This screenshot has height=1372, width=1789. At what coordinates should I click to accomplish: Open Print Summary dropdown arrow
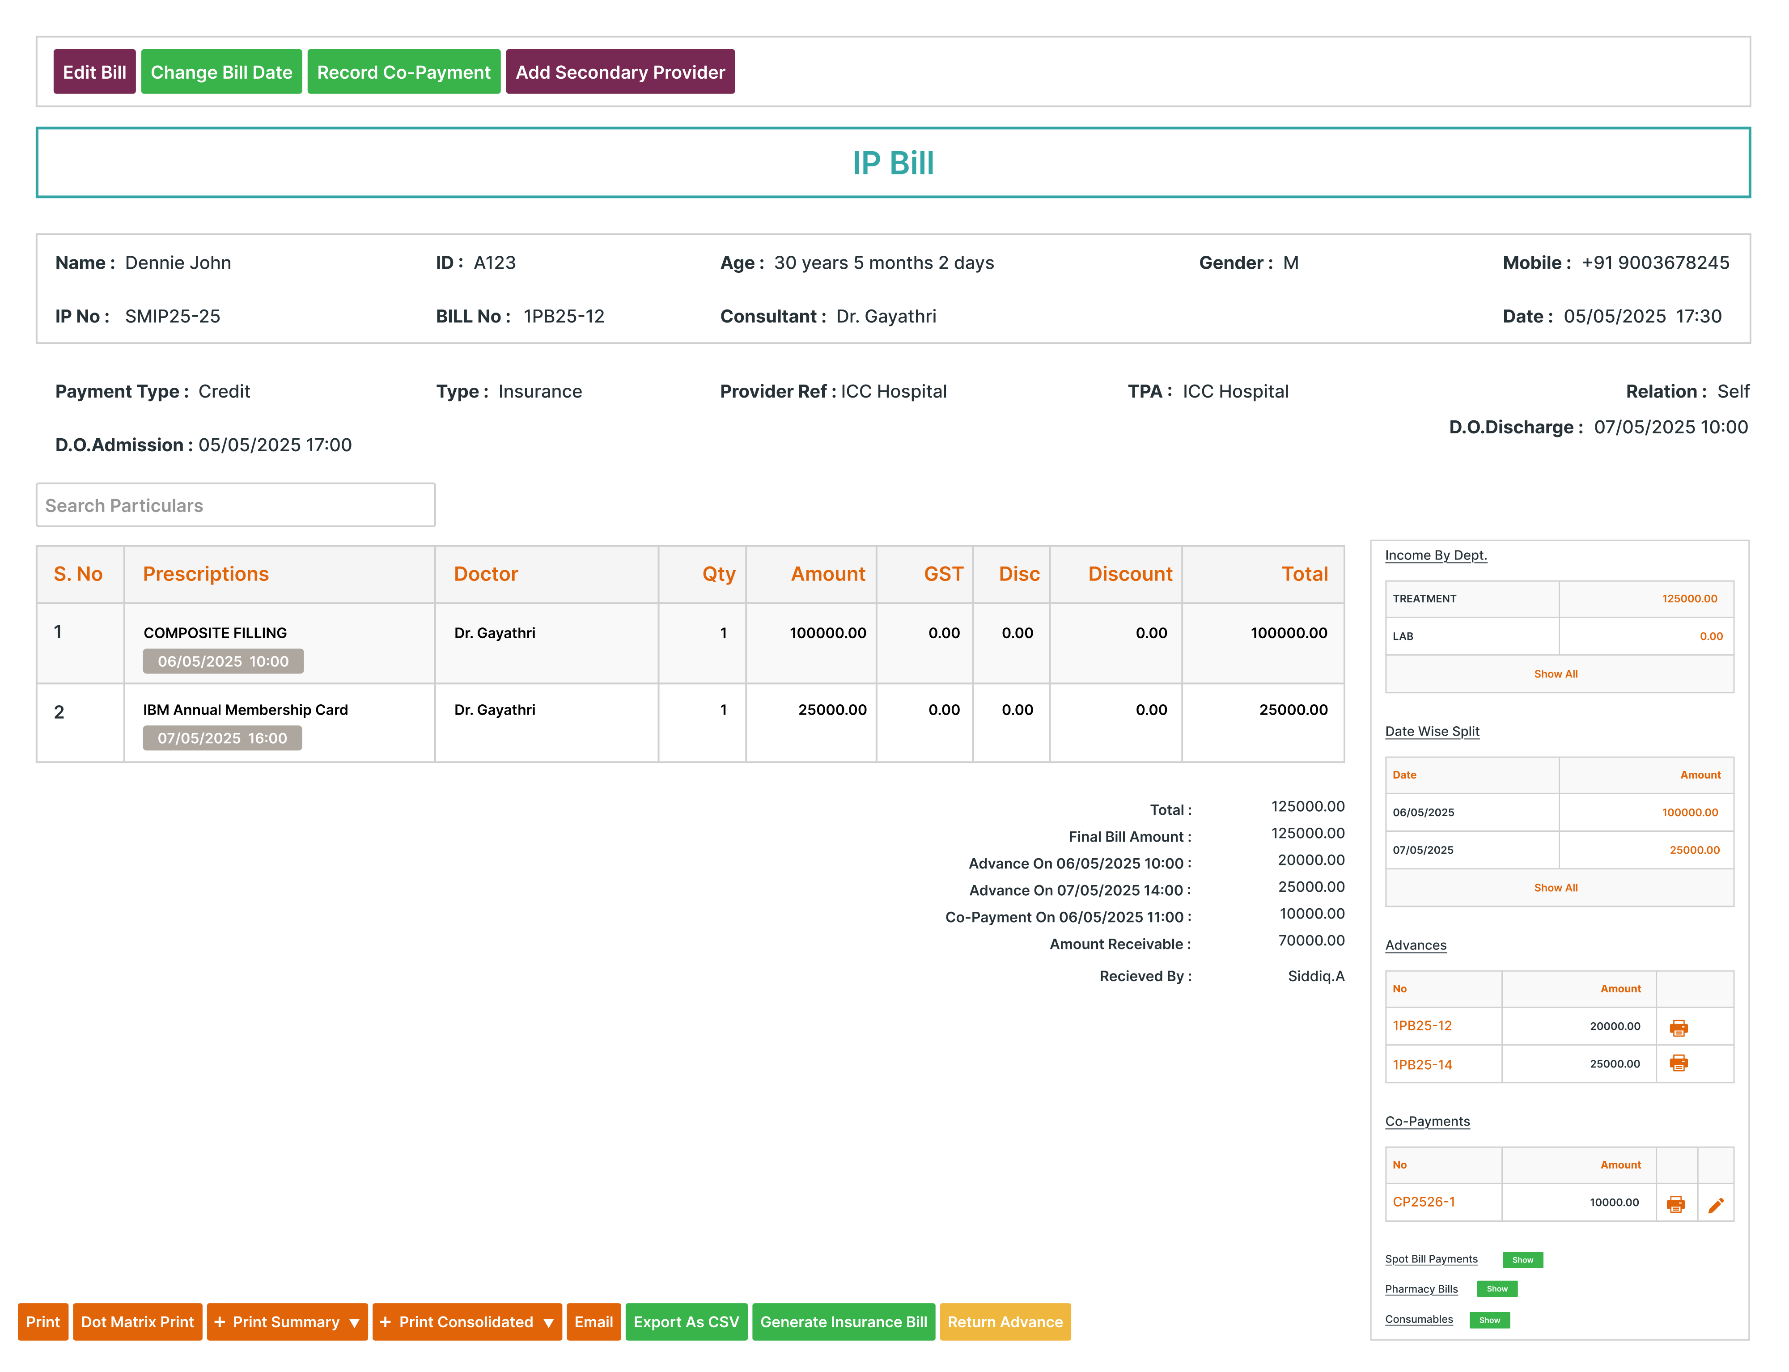pos(354,1322)
